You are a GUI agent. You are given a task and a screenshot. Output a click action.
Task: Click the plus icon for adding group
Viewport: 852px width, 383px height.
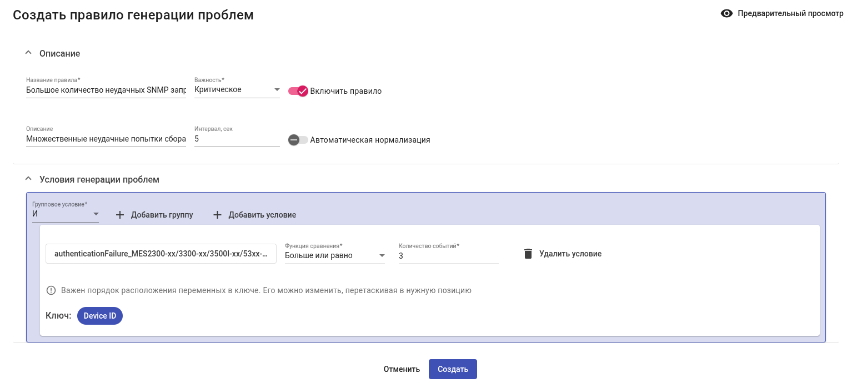point(120,215)
